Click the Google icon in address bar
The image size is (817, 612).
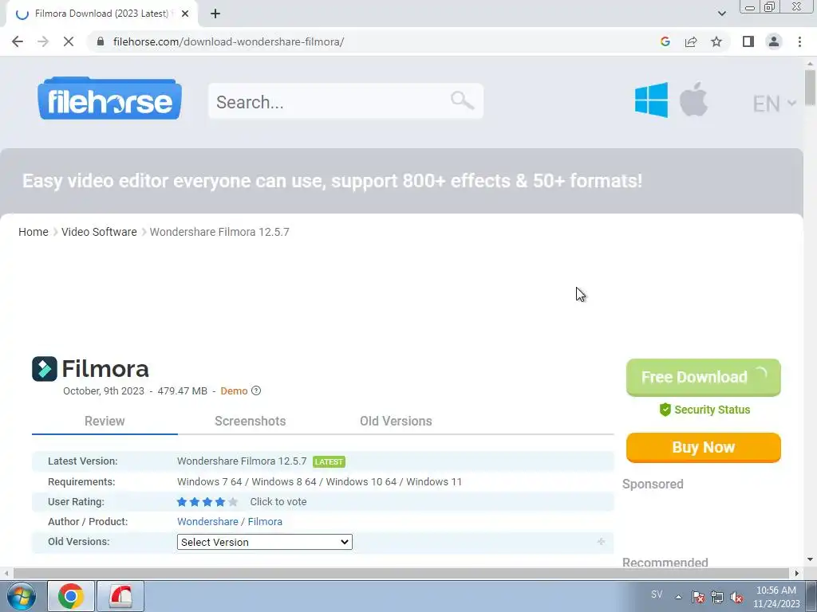tap(665, 41)
